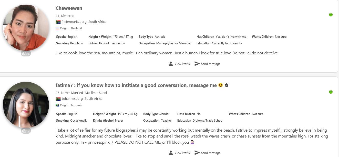Click Tanzania flag beside Origin label
Screen dimensions: 339x157
pos(57,105)
